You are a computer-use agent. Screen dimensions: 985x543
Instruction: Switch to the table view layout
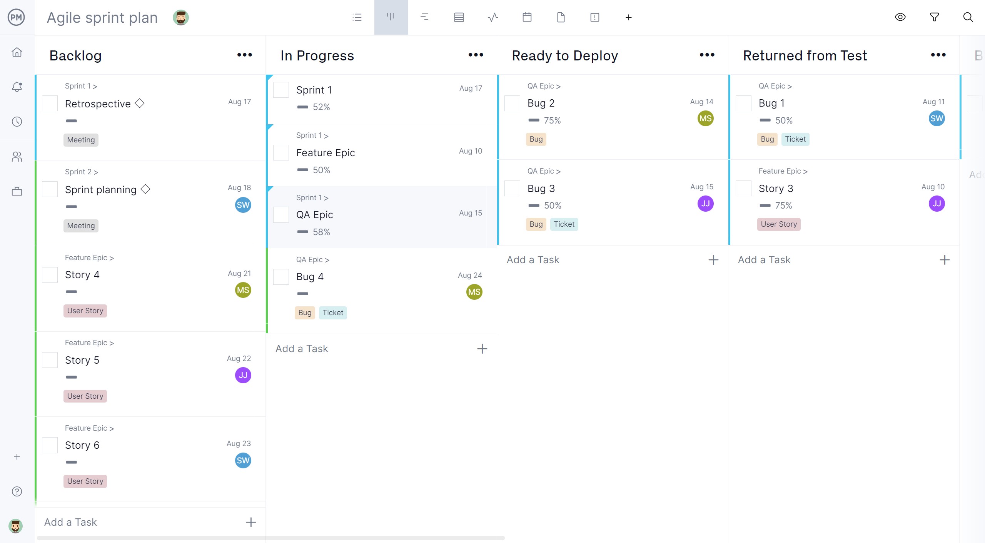tap(458, 17)
